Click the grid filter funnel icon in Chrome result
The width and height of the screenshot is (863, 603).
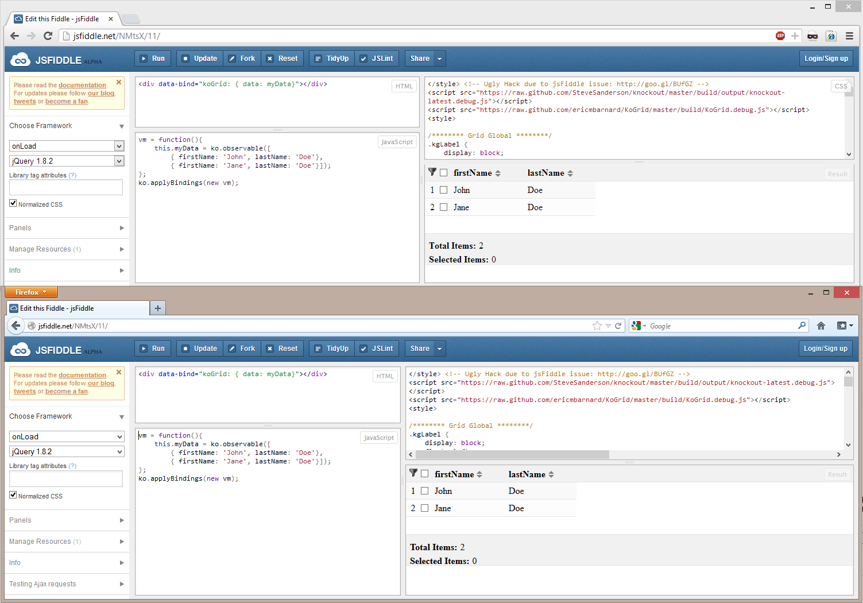(x=432, y=172)
